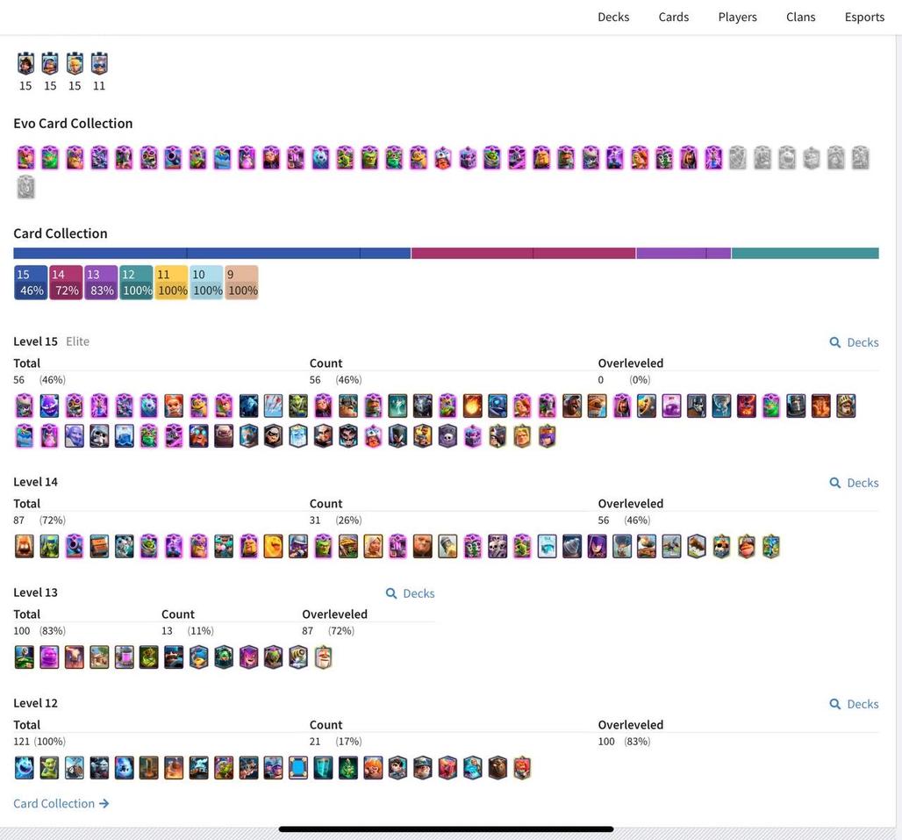Select the tower troop icon labeled 11
Screen dimensions: 902x840
[x=99, y=64]
